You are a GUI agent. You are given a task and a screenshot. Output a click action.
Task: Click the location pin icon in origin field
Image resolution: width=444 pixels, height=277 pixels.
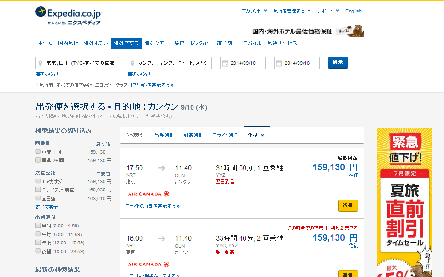[x=41, y=63]
